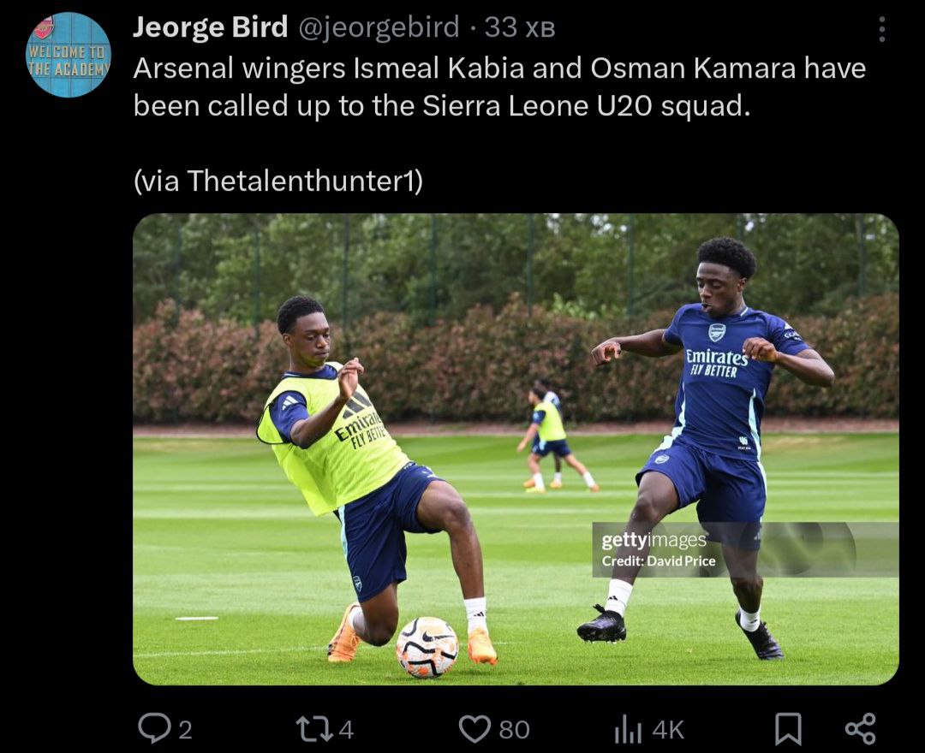Open the tweet text about Sierra Leone U20

tap(499, 87)
